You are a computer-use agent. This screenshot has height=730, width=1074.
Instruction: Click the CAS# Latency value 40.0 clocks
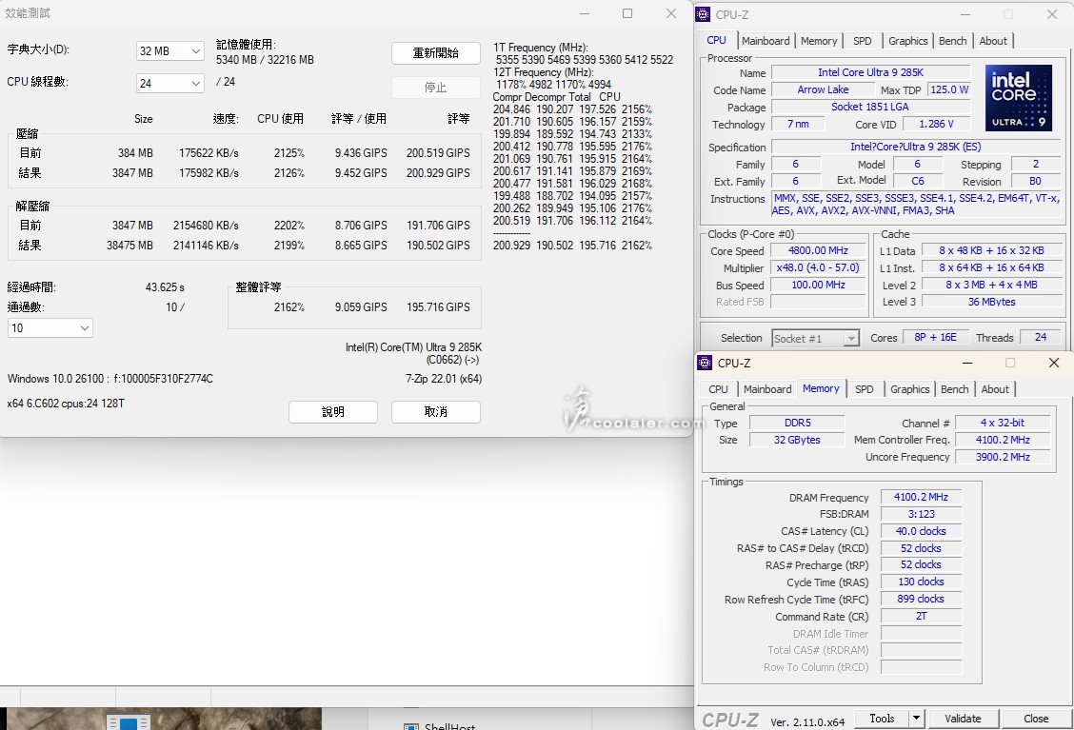922,531
